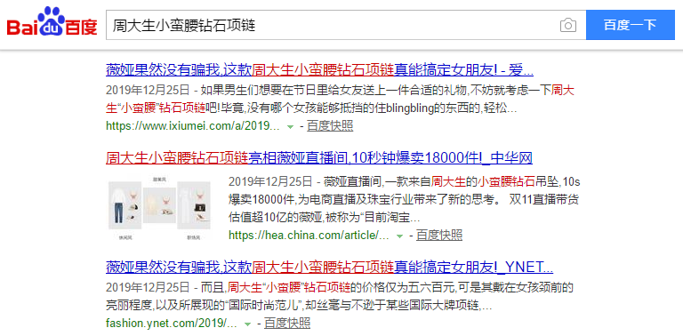
Task: Open 百度快照 for the fashion.ynet.com result
Action: click(x=287, y=324)
